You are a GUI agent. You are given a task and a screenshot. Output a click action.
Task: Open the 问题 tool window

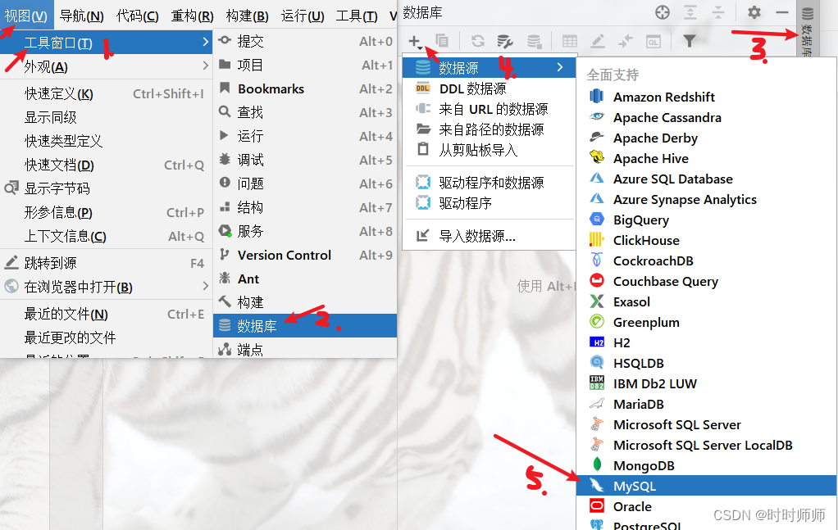[305, 183]
